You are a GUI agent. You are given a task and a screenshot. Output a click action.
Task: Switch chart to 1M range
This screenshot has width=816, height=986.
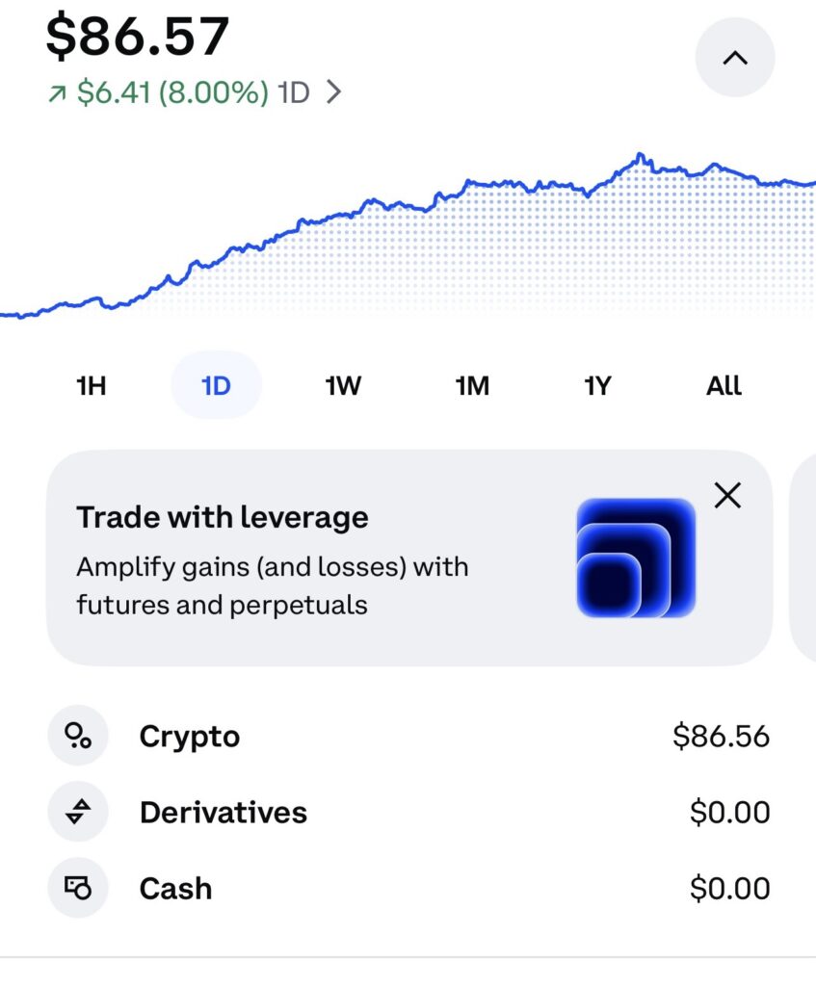pyautogui.click(x=472, y=386)
